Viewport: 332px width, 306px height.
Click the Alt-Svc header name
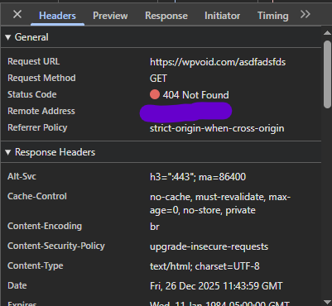pyautogui.click(x=22, y=176)
